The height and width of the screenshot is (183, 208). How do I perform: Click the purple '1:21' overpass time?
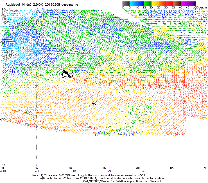tap(143, 171)
